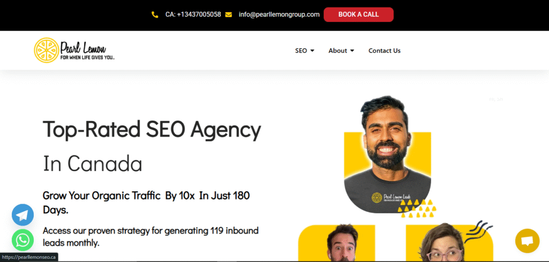This screenshot has height=262, width=549.
Task: Open the yellow live chat widget bubble
Action: click(528, 241)
